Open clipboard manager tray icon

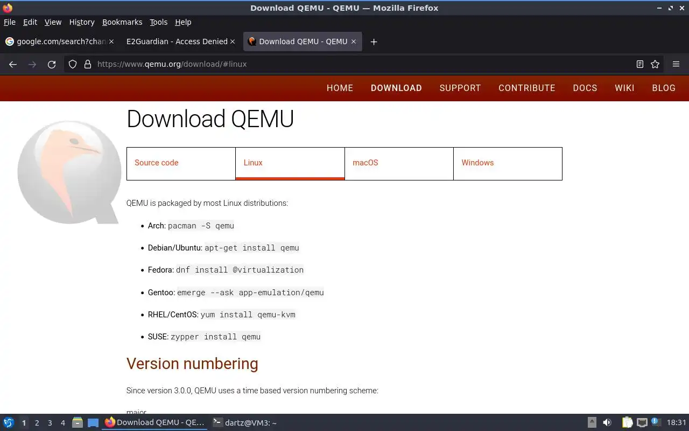click(x=627, y=423)
